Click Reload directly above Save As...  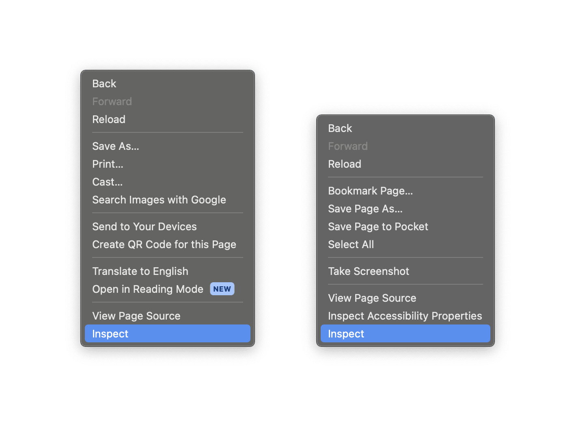pos(109,119)
